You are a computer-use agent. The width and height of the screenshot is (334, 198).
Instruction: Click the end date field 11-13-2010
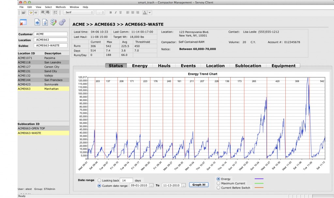(x=172, y=185)
